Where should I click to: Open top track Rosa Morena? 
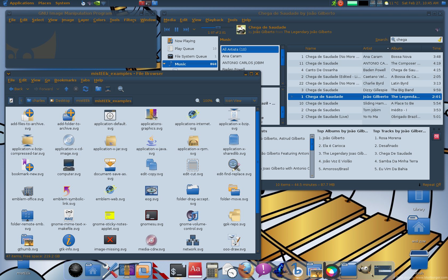[390, 138]
